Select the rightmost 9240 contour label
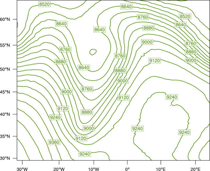The image size is (210, 171). [185, 132]
